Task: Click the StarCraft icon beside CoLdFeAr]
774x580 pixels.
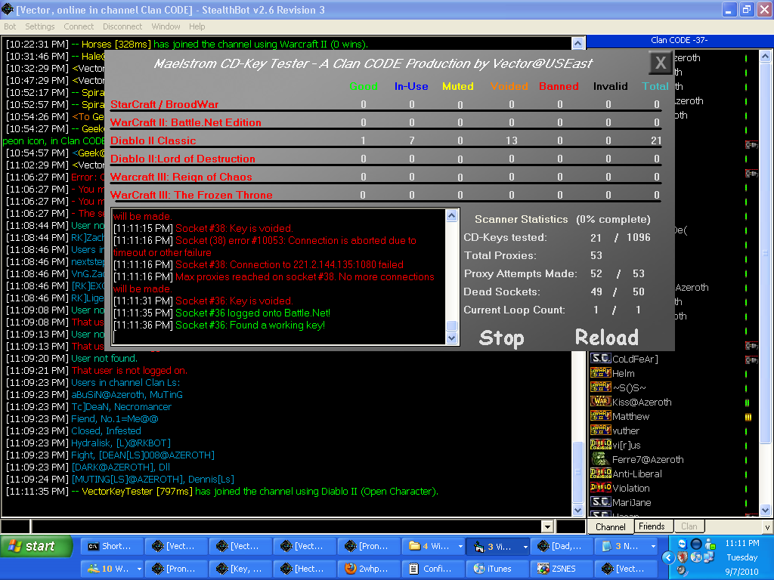Action: point(601,359)
